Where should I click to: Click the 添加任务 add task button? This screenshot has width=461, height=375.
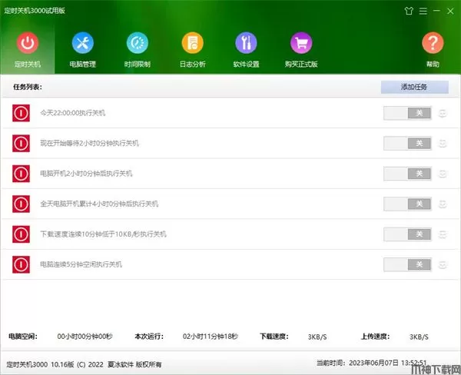tap(415, 87)
